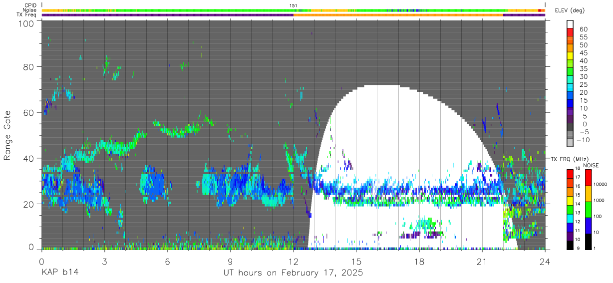Image resolution: width=613 pixels, height=283 pixels.
Task: Select the purple ELEV swatch between 0 and 5
Action: coord(570,120)
